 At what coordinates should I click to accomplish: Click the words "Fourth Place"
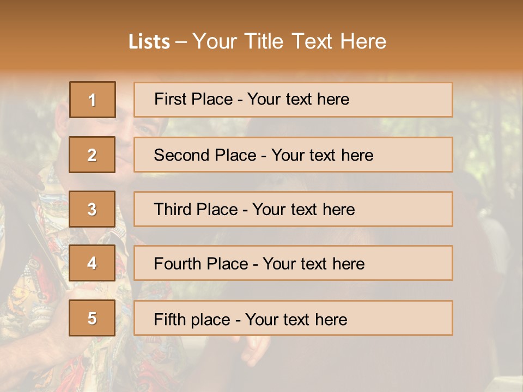[x=200, y=264]
